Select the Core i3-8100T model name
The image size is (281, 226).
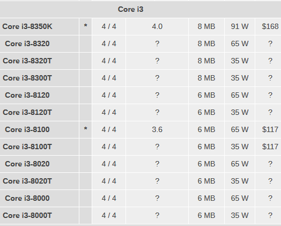pyautogui.click(x=27, y=147)
